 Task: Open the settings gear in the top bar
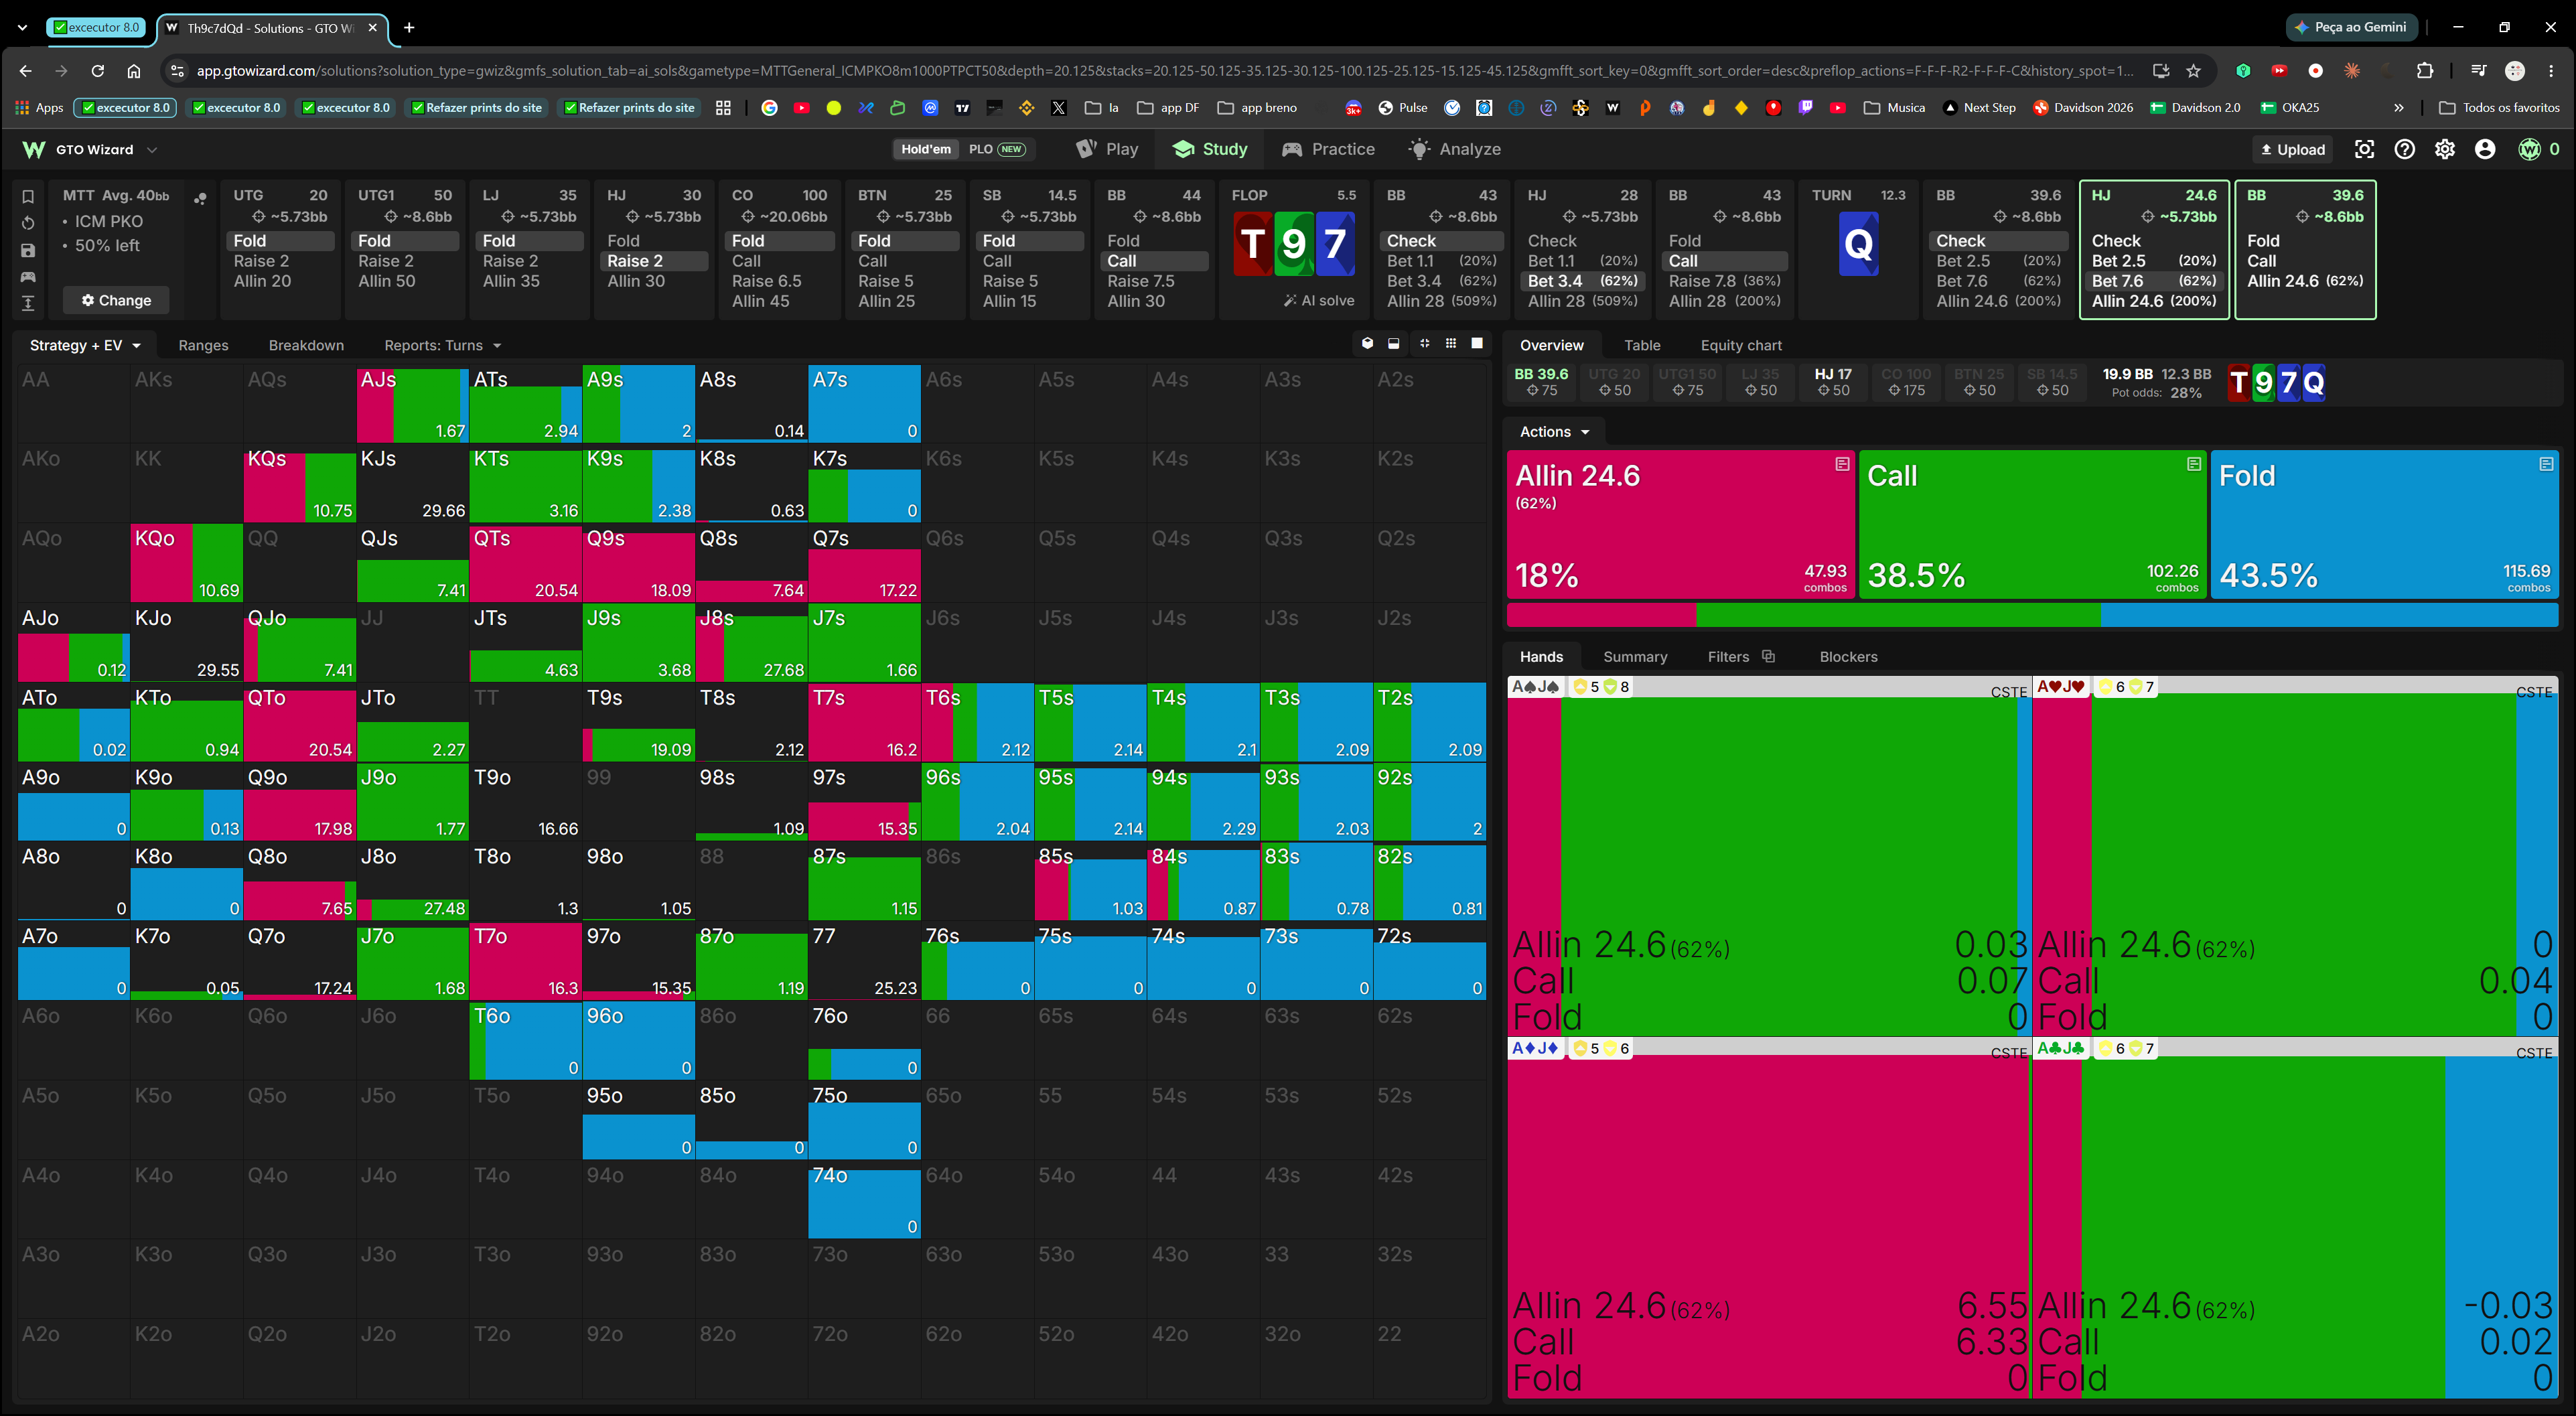click(x=2444, y=149)
